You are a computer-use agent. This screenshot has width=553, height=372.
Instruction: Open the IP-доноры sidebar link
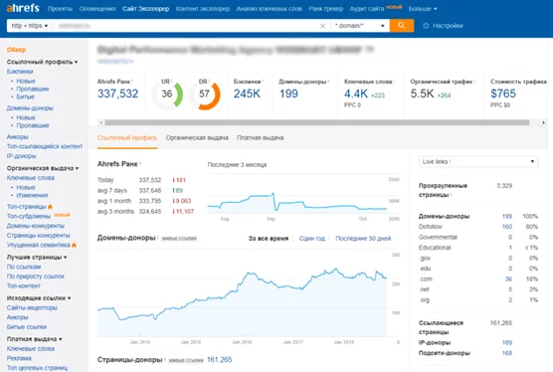click(21, 156)
